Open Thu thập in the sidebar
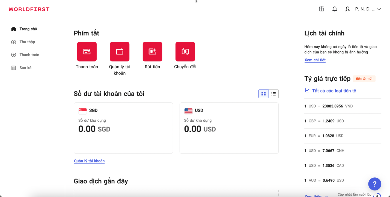 pos(27,42)
